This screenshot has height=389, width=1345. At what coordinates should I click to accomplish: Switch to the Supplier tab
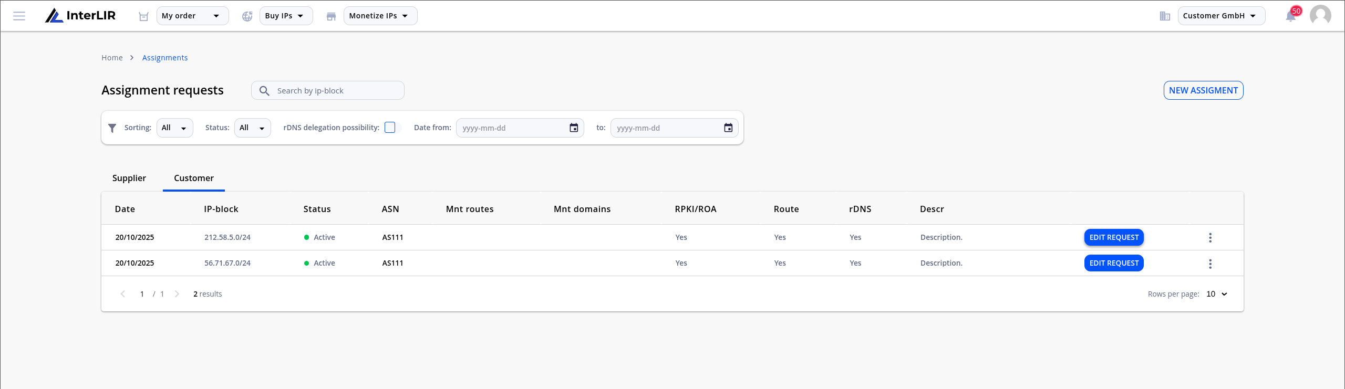[129, 178]
